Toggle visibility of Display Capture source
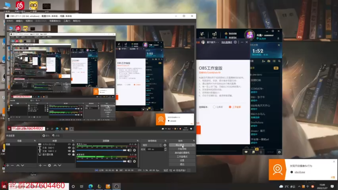 [x=69, y=154]
